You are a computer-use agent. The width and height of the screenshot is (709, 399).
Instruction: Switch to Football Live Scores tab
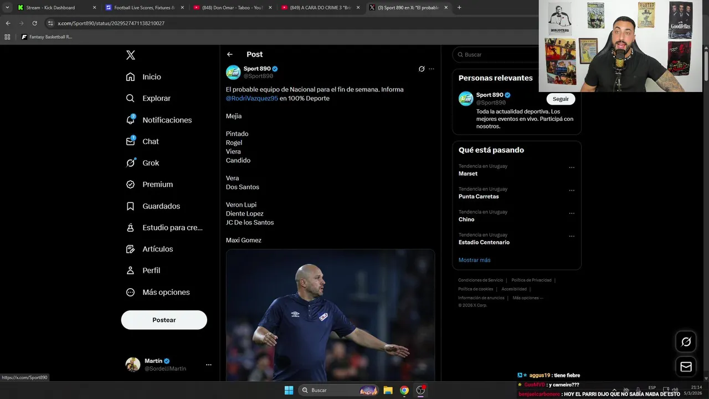coord(144,8)
